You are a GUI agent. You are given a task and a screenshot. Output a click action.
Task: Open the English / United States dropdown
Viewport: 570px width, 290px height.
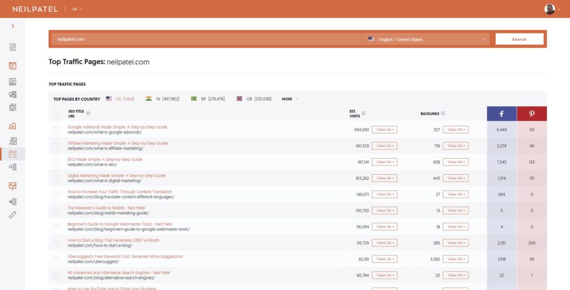click(426, 40)
